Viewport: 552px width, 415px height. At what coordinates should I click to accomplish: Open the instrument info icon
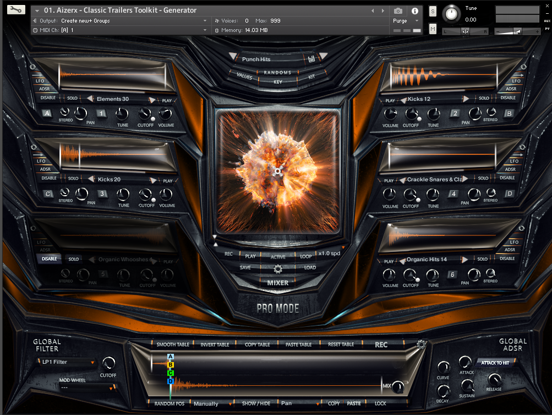click(415, 11)
